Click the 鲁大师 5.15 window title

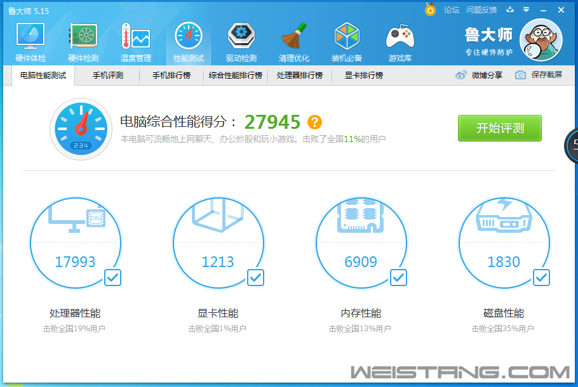[29, 11]
